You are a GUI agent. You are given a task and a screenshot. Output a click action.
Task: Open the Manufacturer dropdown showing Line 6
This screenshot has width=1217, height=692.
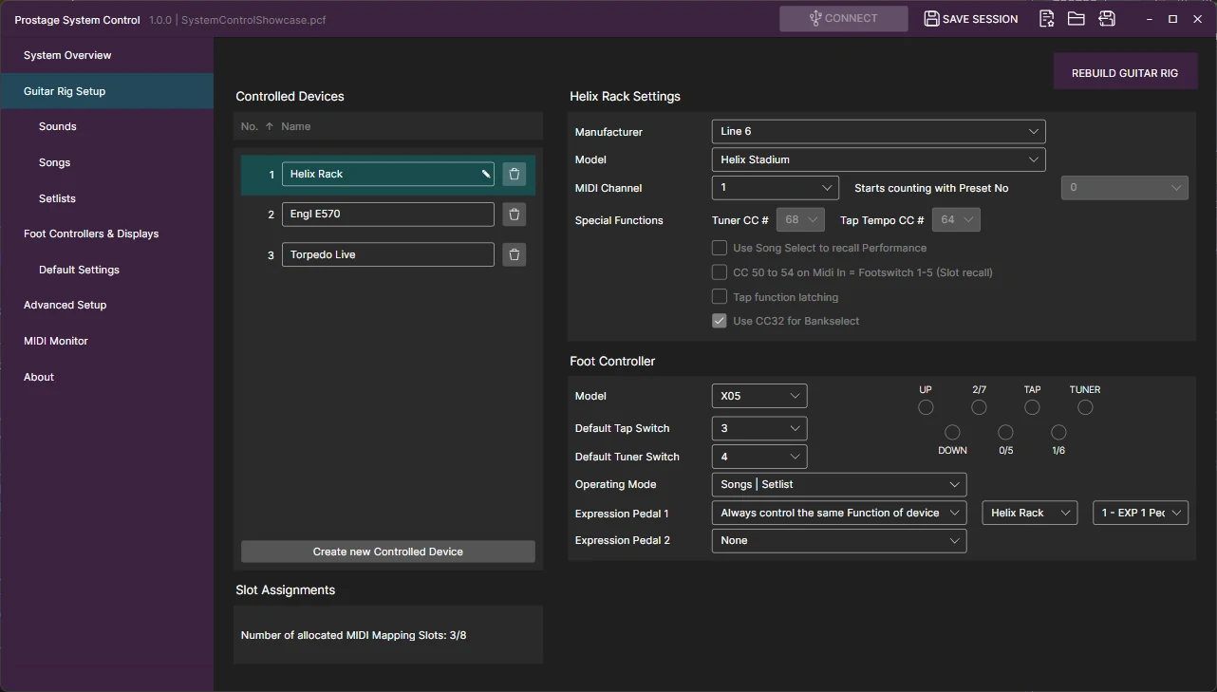(x=878, y=131)
